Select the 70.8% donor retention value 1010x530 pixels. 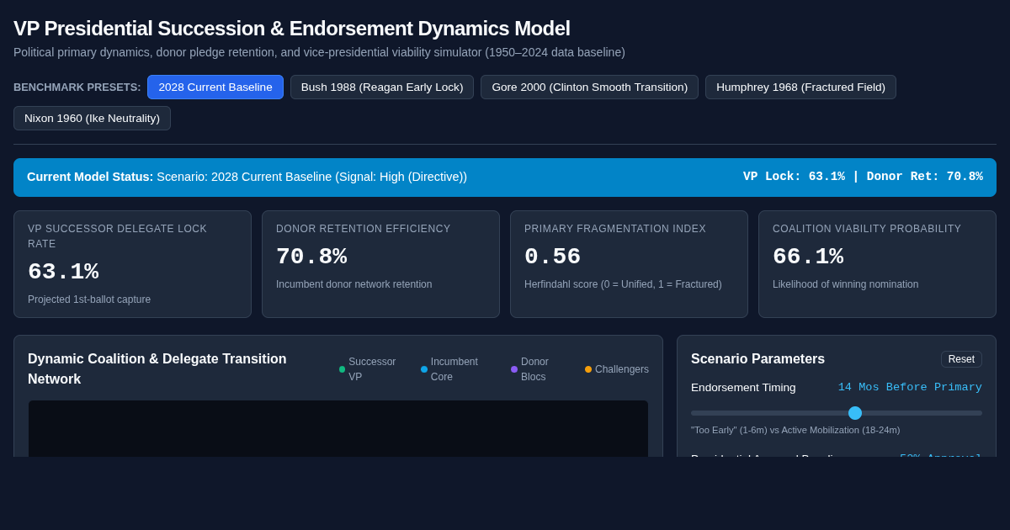click(311, 257)
